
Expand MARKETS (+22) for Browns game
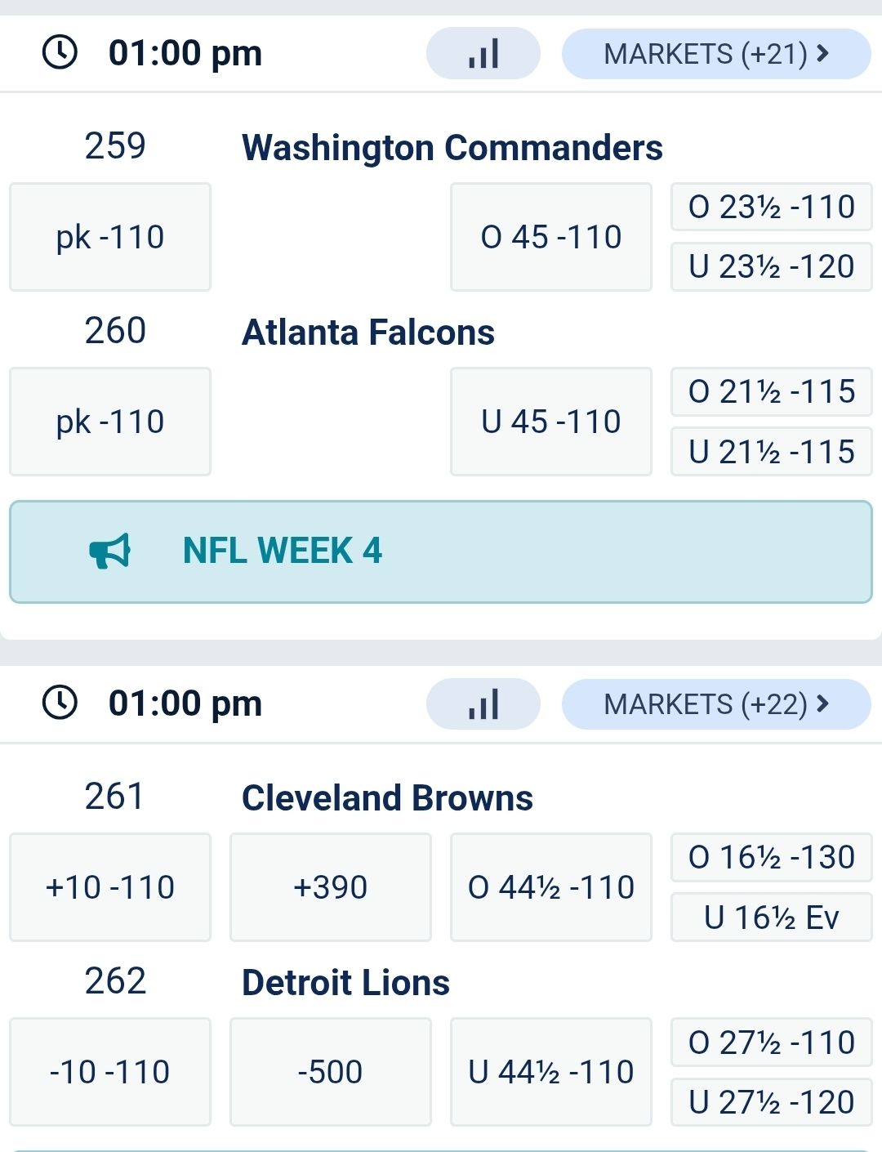coord(716,704)
